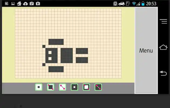The image size is (170, 108).
Task: Select the dark background line tool
Action: [x=98, y=87]
